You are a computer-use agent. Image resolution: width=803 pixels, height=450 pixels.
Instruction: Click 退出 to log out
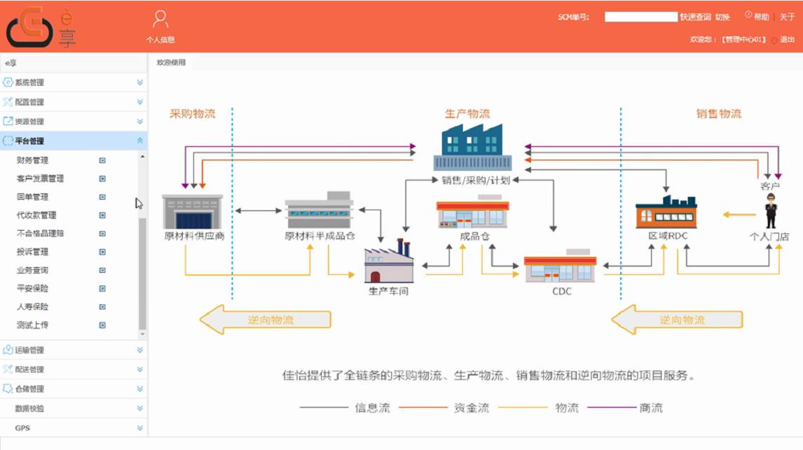787,40
